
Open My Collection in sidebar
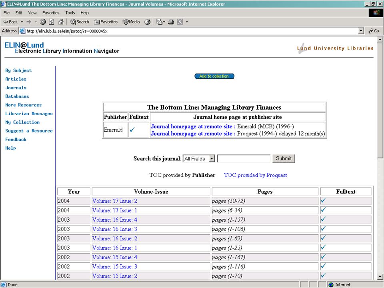[22, 122]
